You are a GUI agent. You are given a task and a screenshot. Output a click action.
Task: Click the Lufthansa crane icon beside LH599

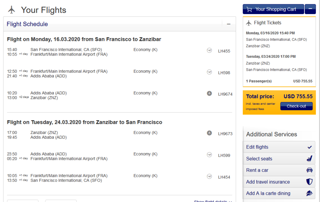pos(209,155)
